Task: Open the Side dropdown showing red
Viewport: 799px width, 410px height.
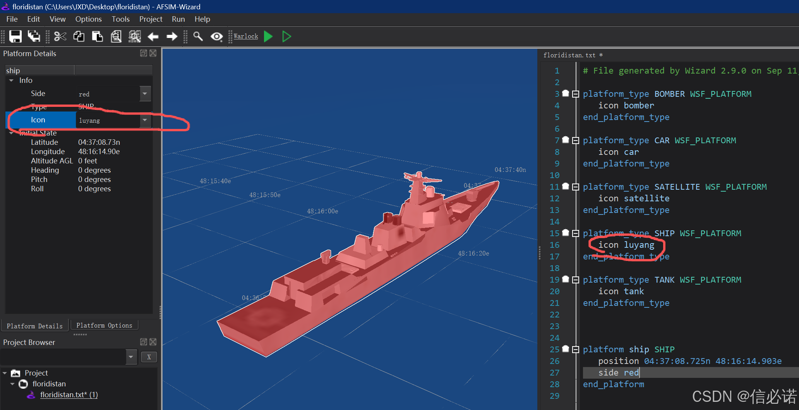Action: point(145,94)
